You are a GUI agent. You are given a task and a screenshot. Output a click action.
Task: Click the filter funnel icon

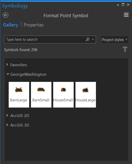pyautogui.click(x=125, y=49)
